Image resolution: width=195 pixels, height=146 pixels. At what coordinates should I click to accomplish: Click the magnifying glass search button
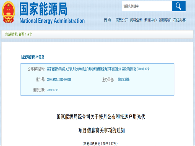pyautogui.click(x=179, y=6)
